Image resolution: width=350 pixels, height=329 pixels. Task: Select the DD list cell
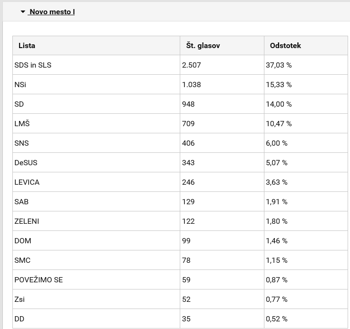click(97, 319)
